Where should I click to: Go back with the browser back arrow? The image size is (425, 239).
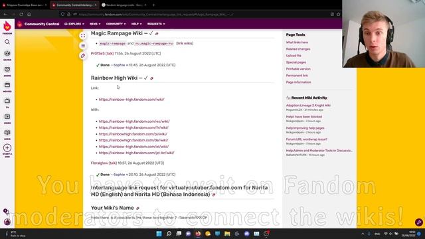[x=5, y=14]
